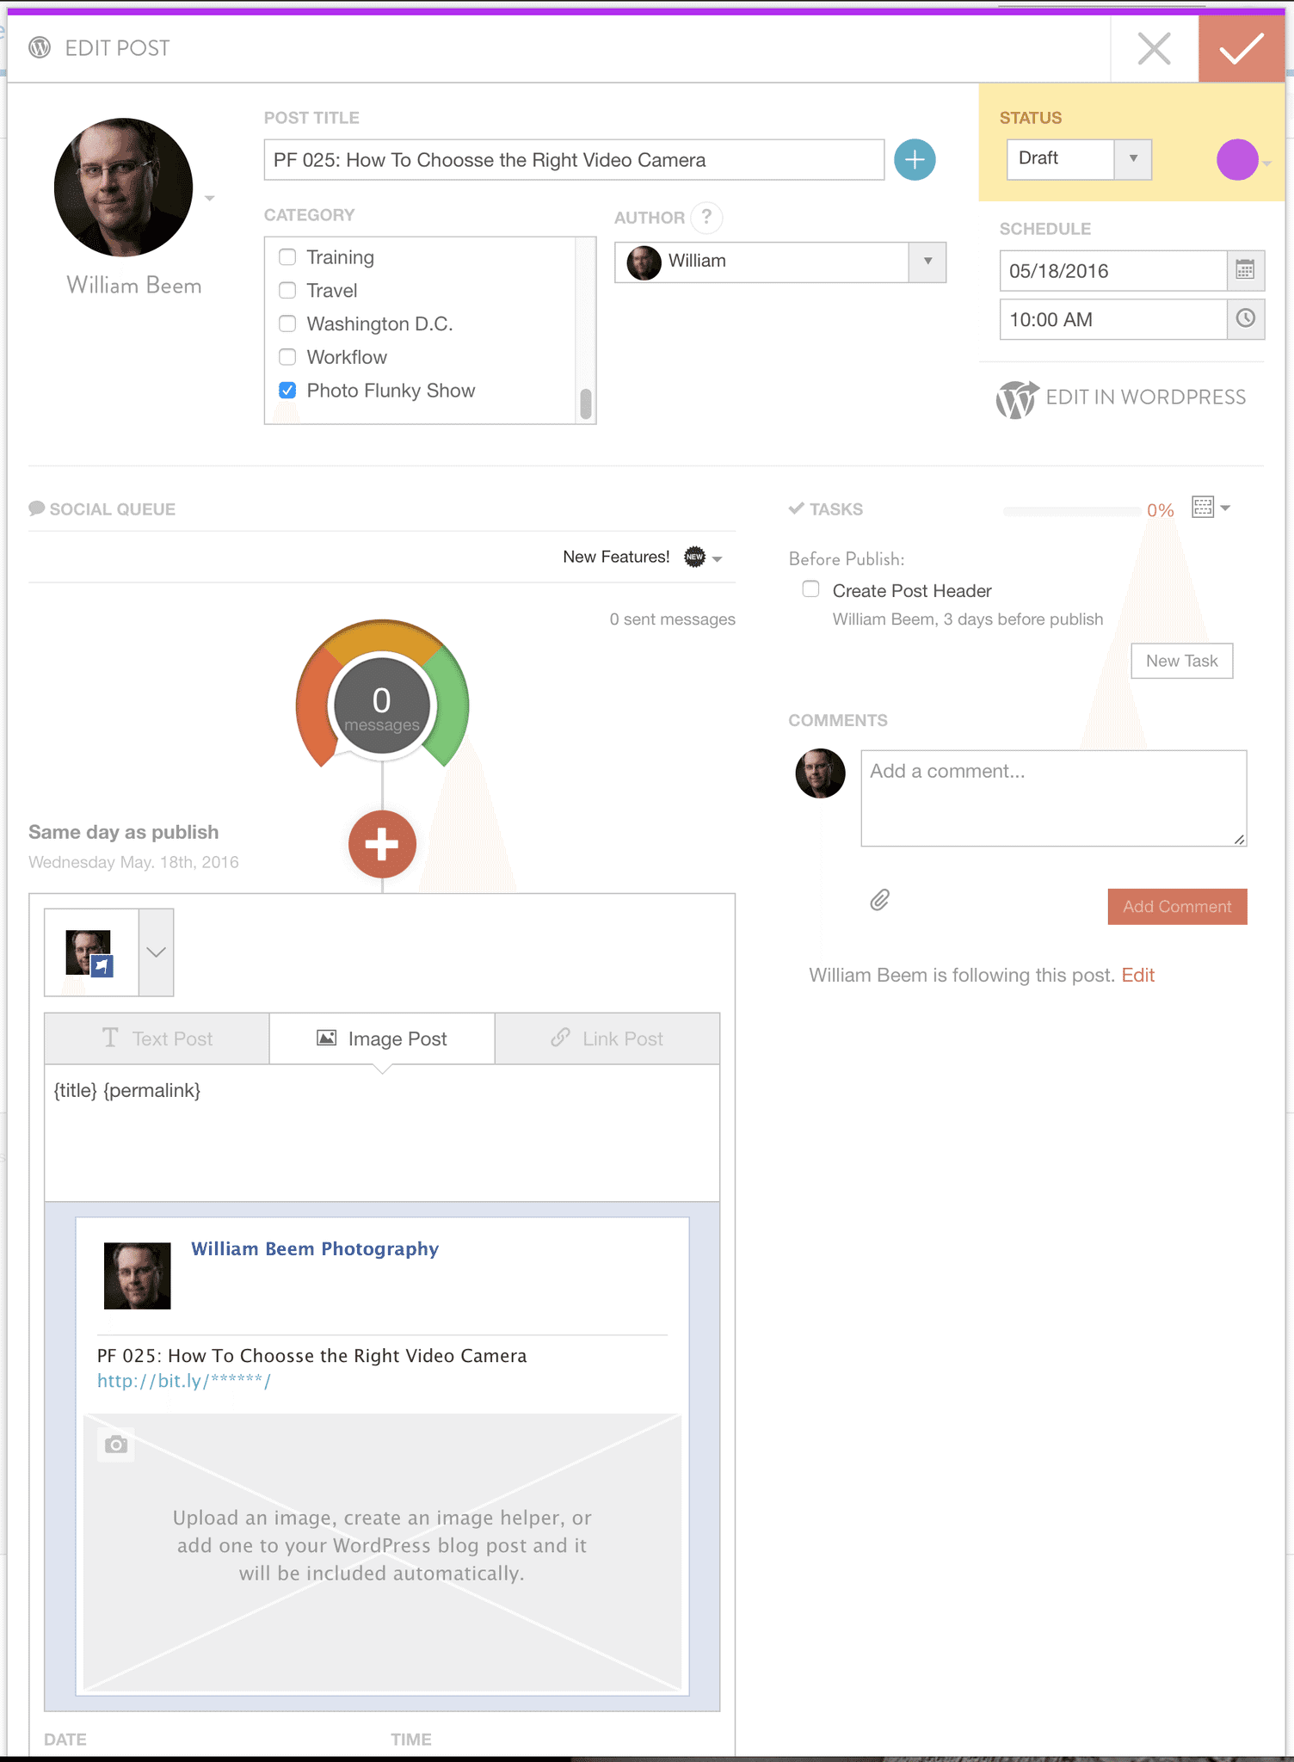Click the blue plus next to post title

pos(915,159)
